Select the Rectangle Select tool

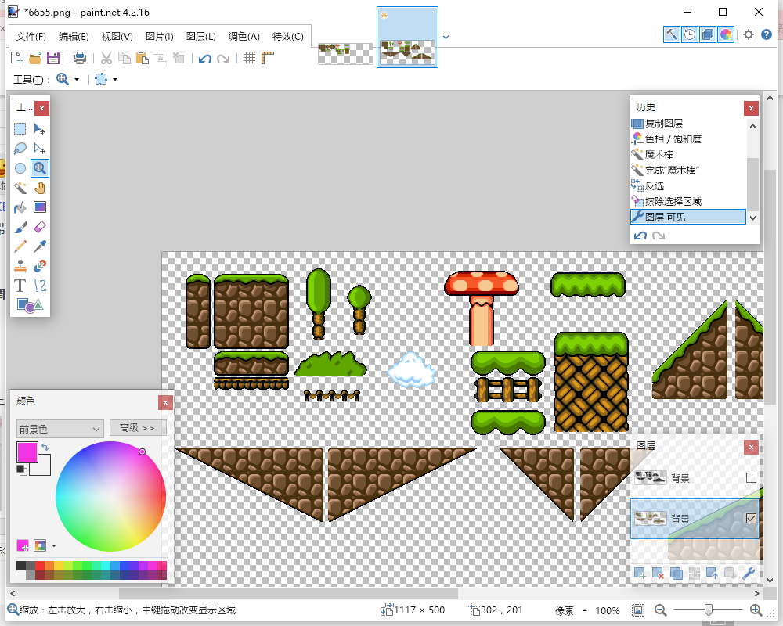20,129
